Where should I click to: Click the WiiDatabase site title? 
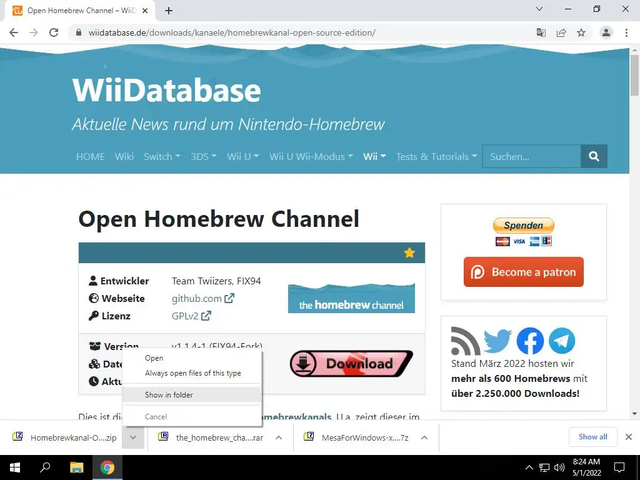166,90
